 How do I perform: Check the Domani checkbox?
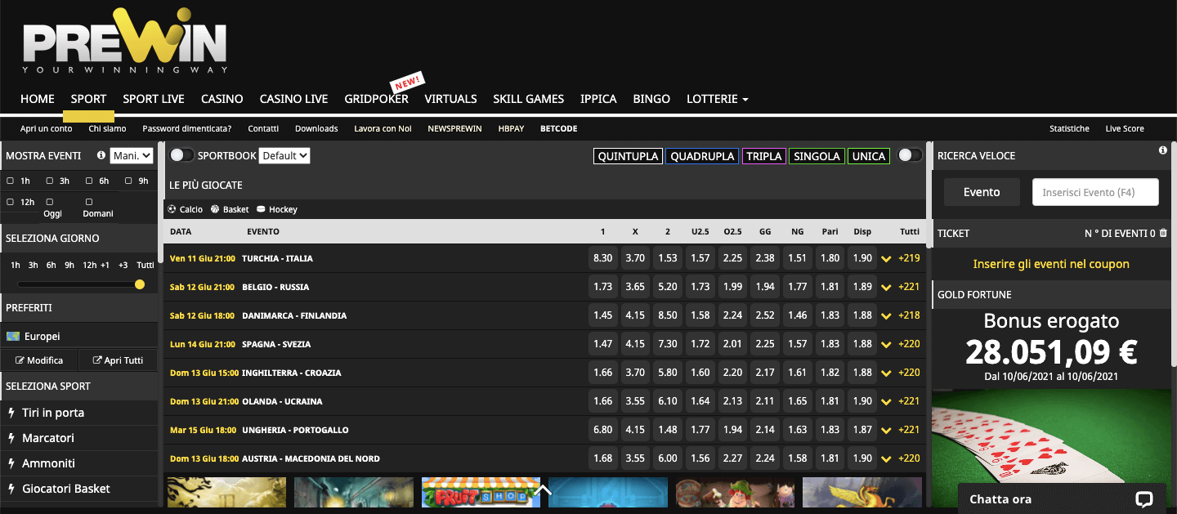[x=89, y=201]
